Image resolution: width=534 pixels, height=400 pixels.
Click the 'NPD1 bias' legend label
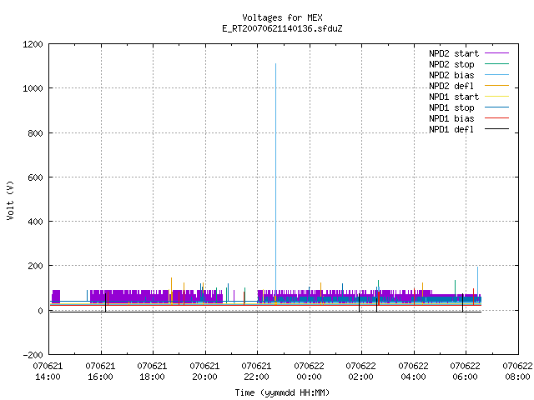coord(451,118)
